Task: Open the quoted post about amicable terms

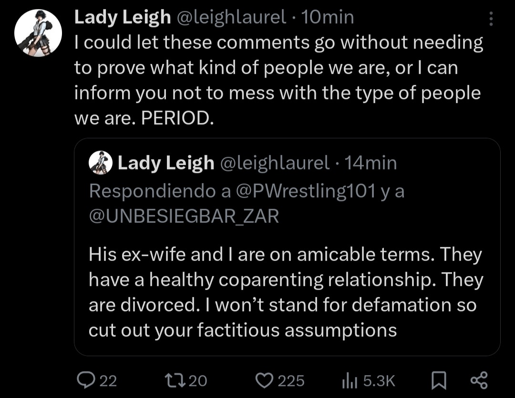Action: click(x=286, y=292)
